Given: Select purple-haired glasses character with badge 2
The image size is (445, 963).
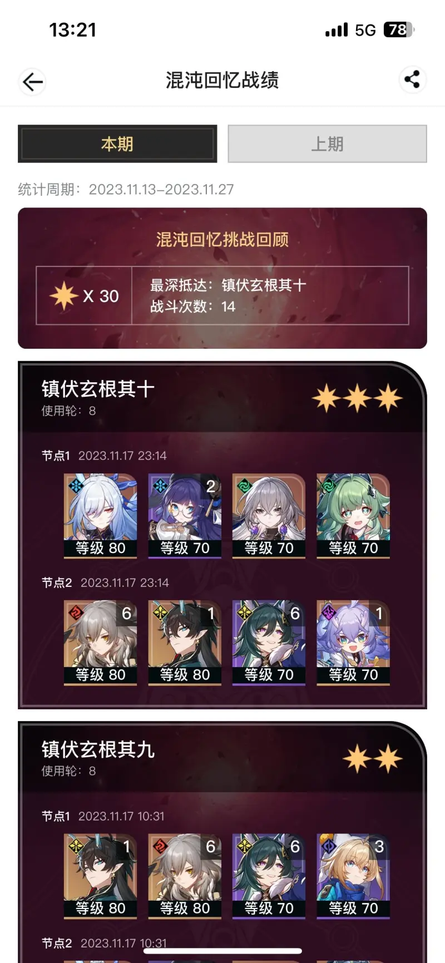Looking at the screenshot, I should tap(185, 516).
